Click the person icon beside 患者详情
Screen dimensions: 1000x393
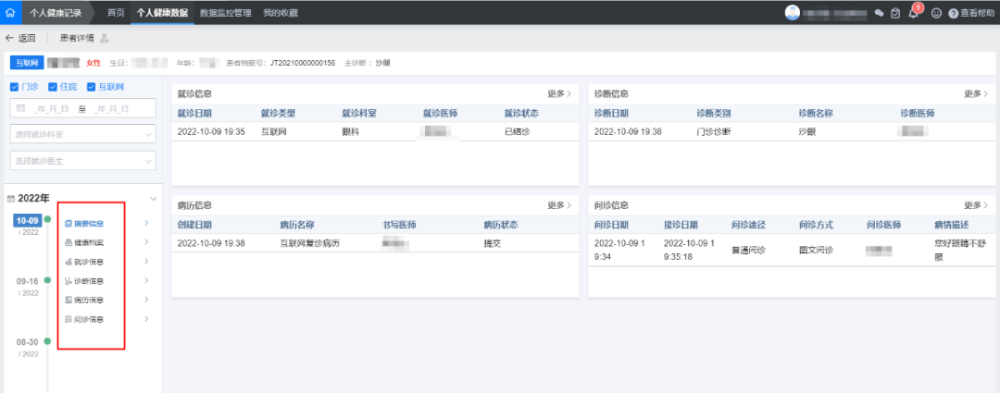(x=105, y=38)
